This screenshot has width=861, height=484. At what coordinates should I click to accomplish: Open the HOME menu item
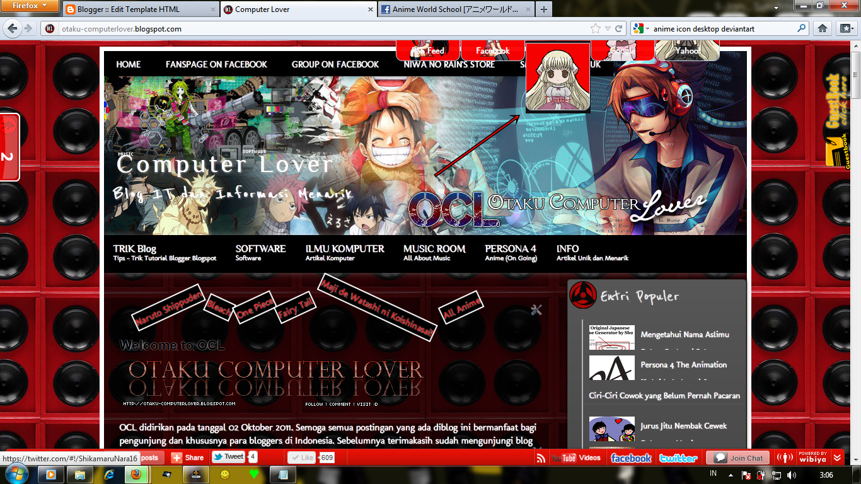129,64
